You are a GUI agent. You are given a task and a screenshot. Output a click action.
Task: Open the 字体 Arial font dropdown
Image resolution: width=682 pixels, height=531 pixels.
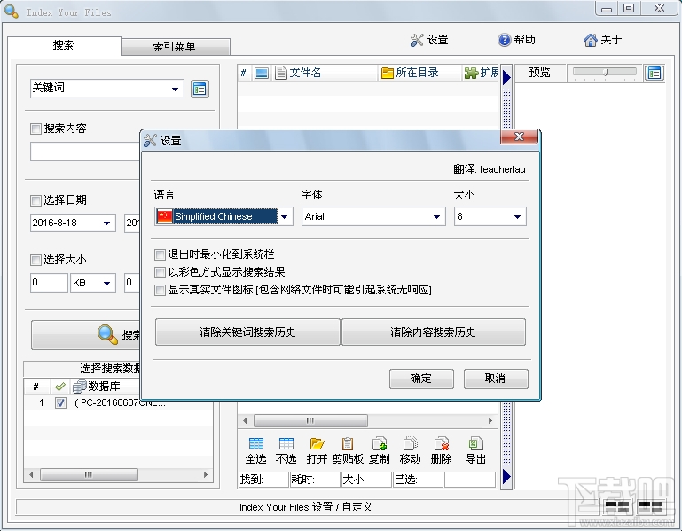coord(436,216)
